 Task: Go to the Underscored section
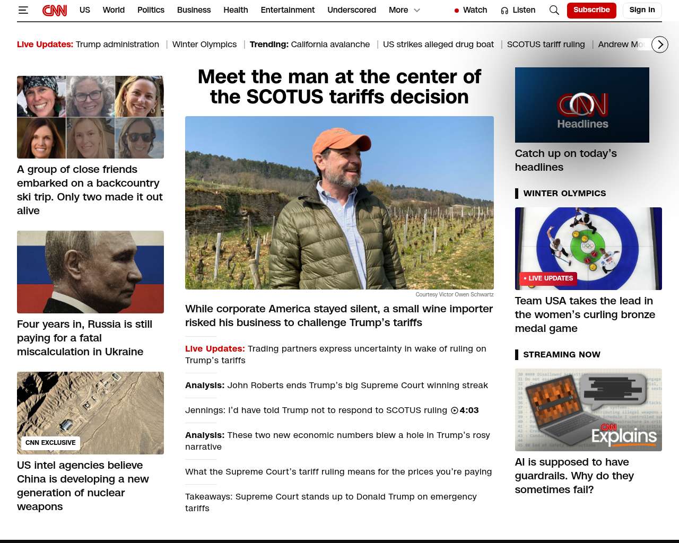(x=352, y=10)
